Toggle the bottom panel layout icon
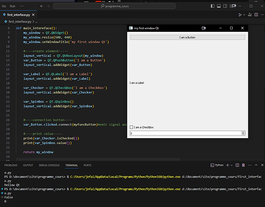 point(219,6)
